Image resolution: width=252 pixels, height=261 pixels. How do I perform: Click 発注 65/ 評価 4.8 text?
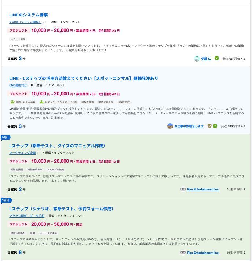point(234,59)
